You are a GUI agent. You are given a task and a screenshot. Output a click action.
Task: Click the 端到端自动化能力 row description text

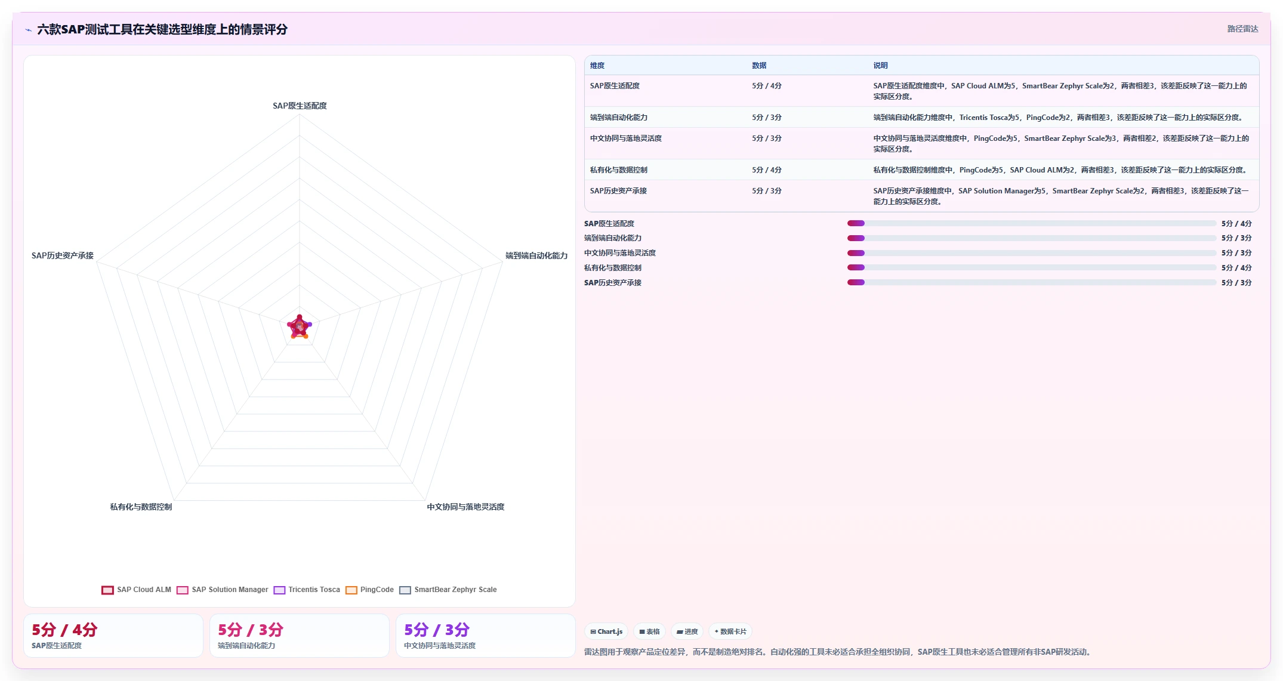point(1060,118)
